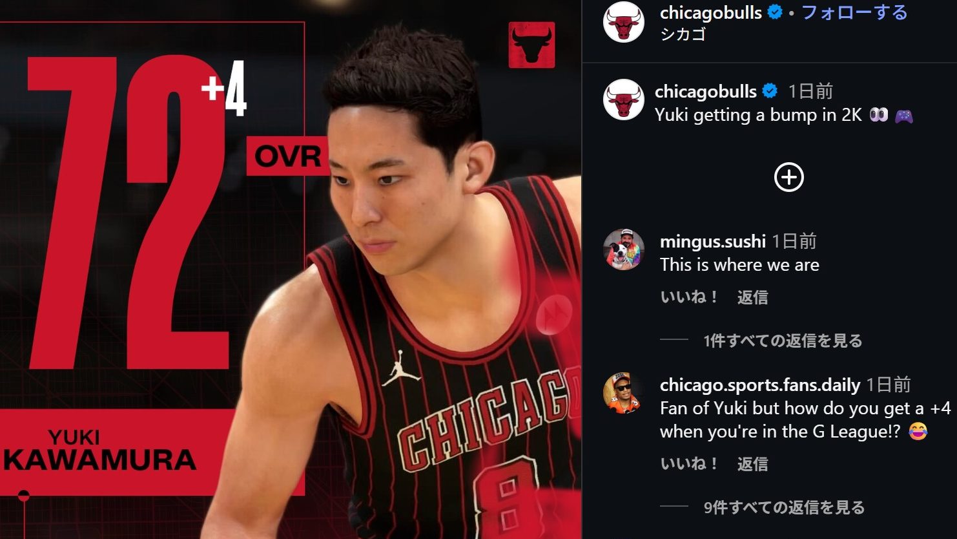957x539 pixels.
Task: Click the verified badge in the caption row
Action: pos(770,91)
